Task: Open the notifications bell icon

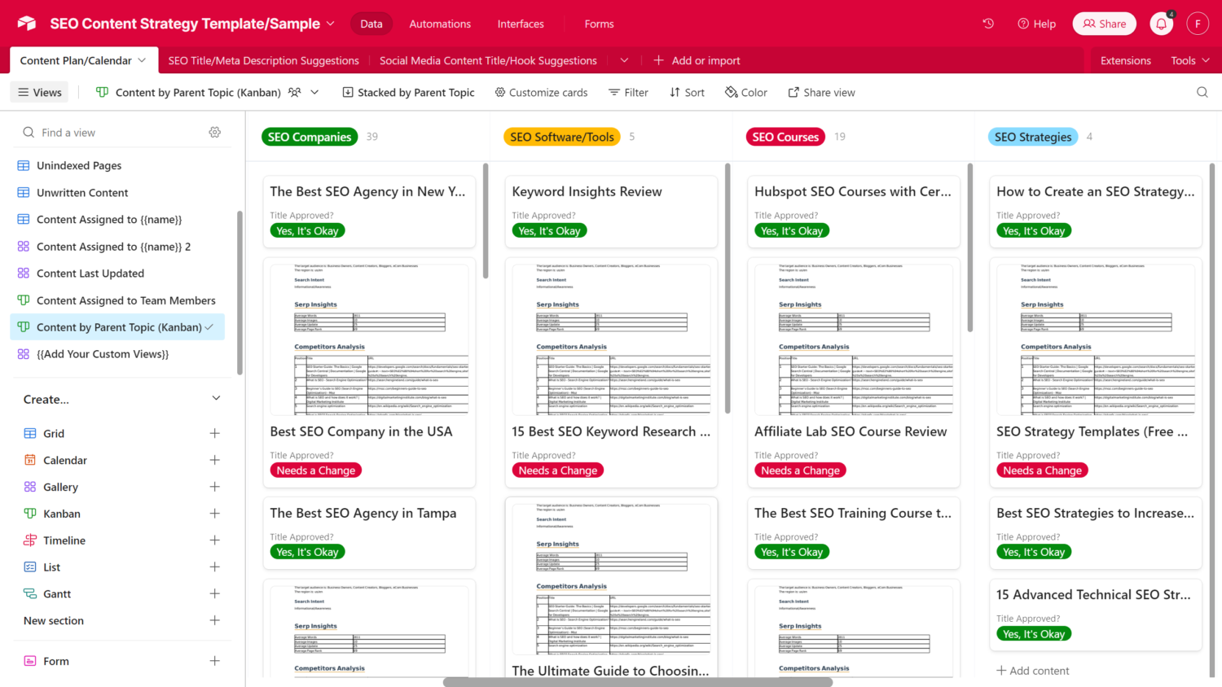Action: pos(1161,24)
